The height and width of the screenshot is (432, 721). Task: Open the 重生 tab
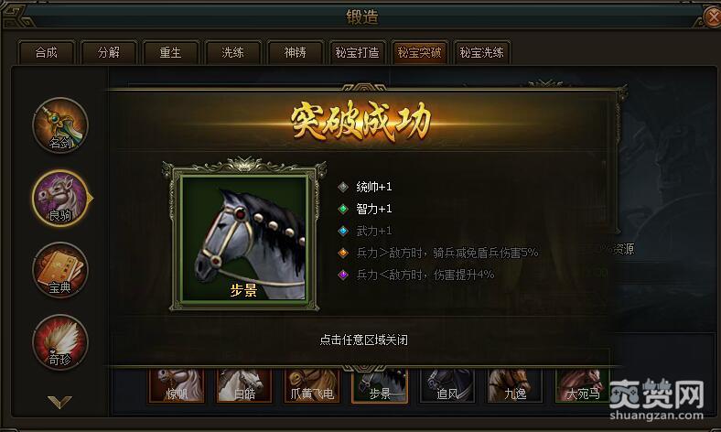coord(170,52)
